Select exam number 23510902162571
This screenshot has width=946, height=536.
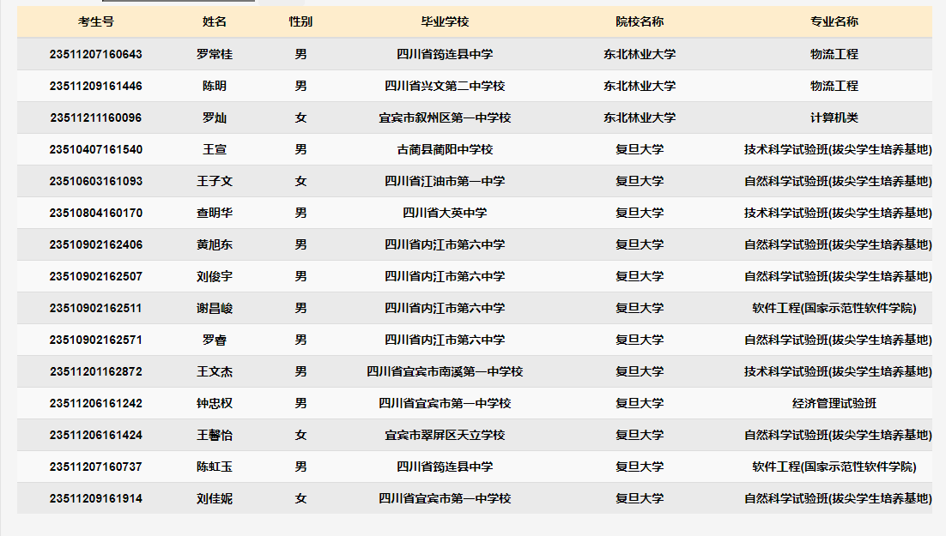coord(96,340)
